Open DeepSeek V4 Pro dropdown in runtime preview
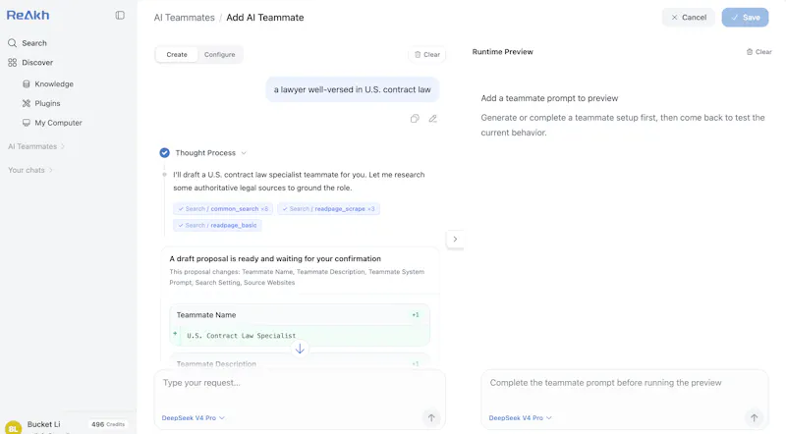 coord(521,418)
